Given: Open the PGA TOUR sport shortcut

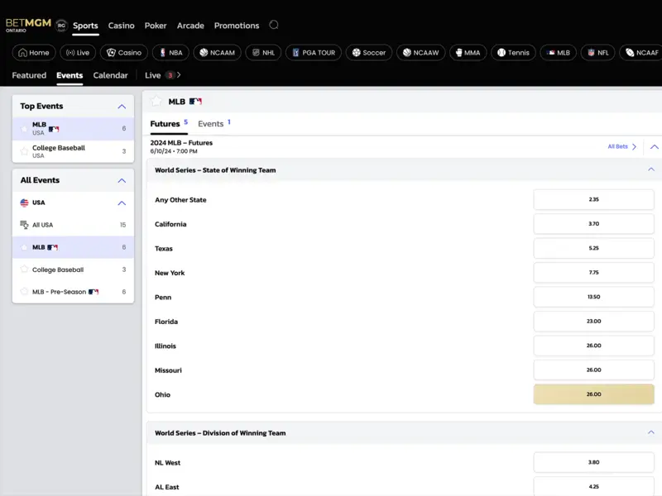Looking at the screenshot, I should 311,52.
